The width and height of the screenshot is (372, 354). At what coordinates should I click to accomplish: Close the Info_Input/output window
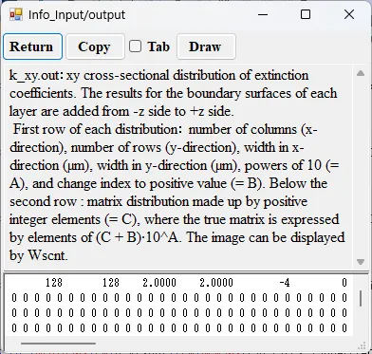click(349, 14)
